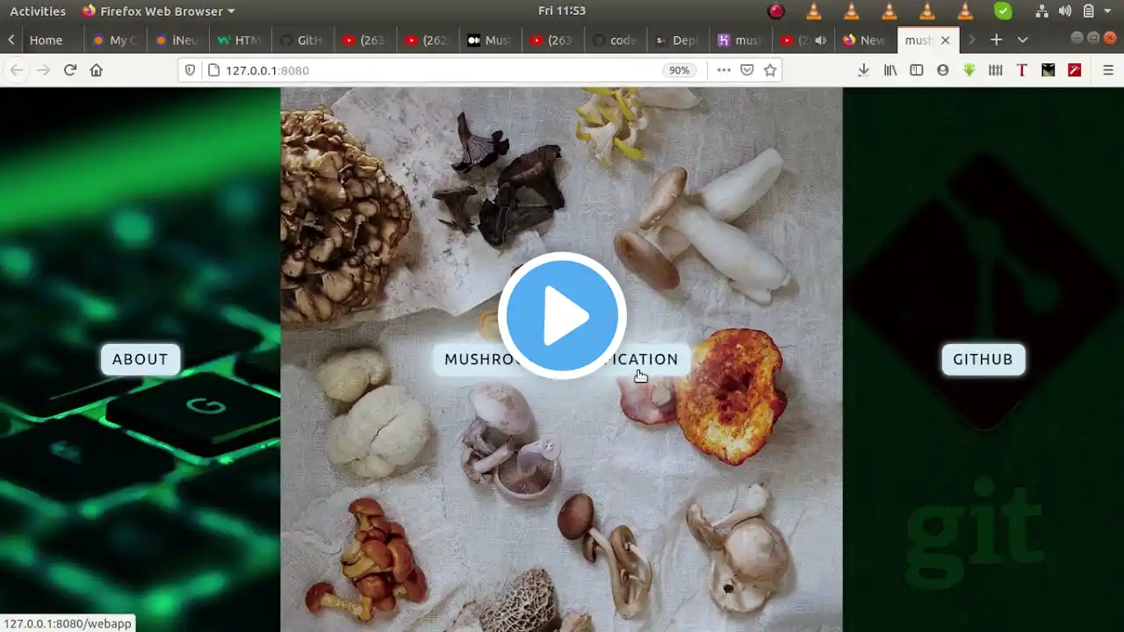This screenshot has width=1124, height=632.
Task: Save this page to Pocket
Action: [747, 70]
